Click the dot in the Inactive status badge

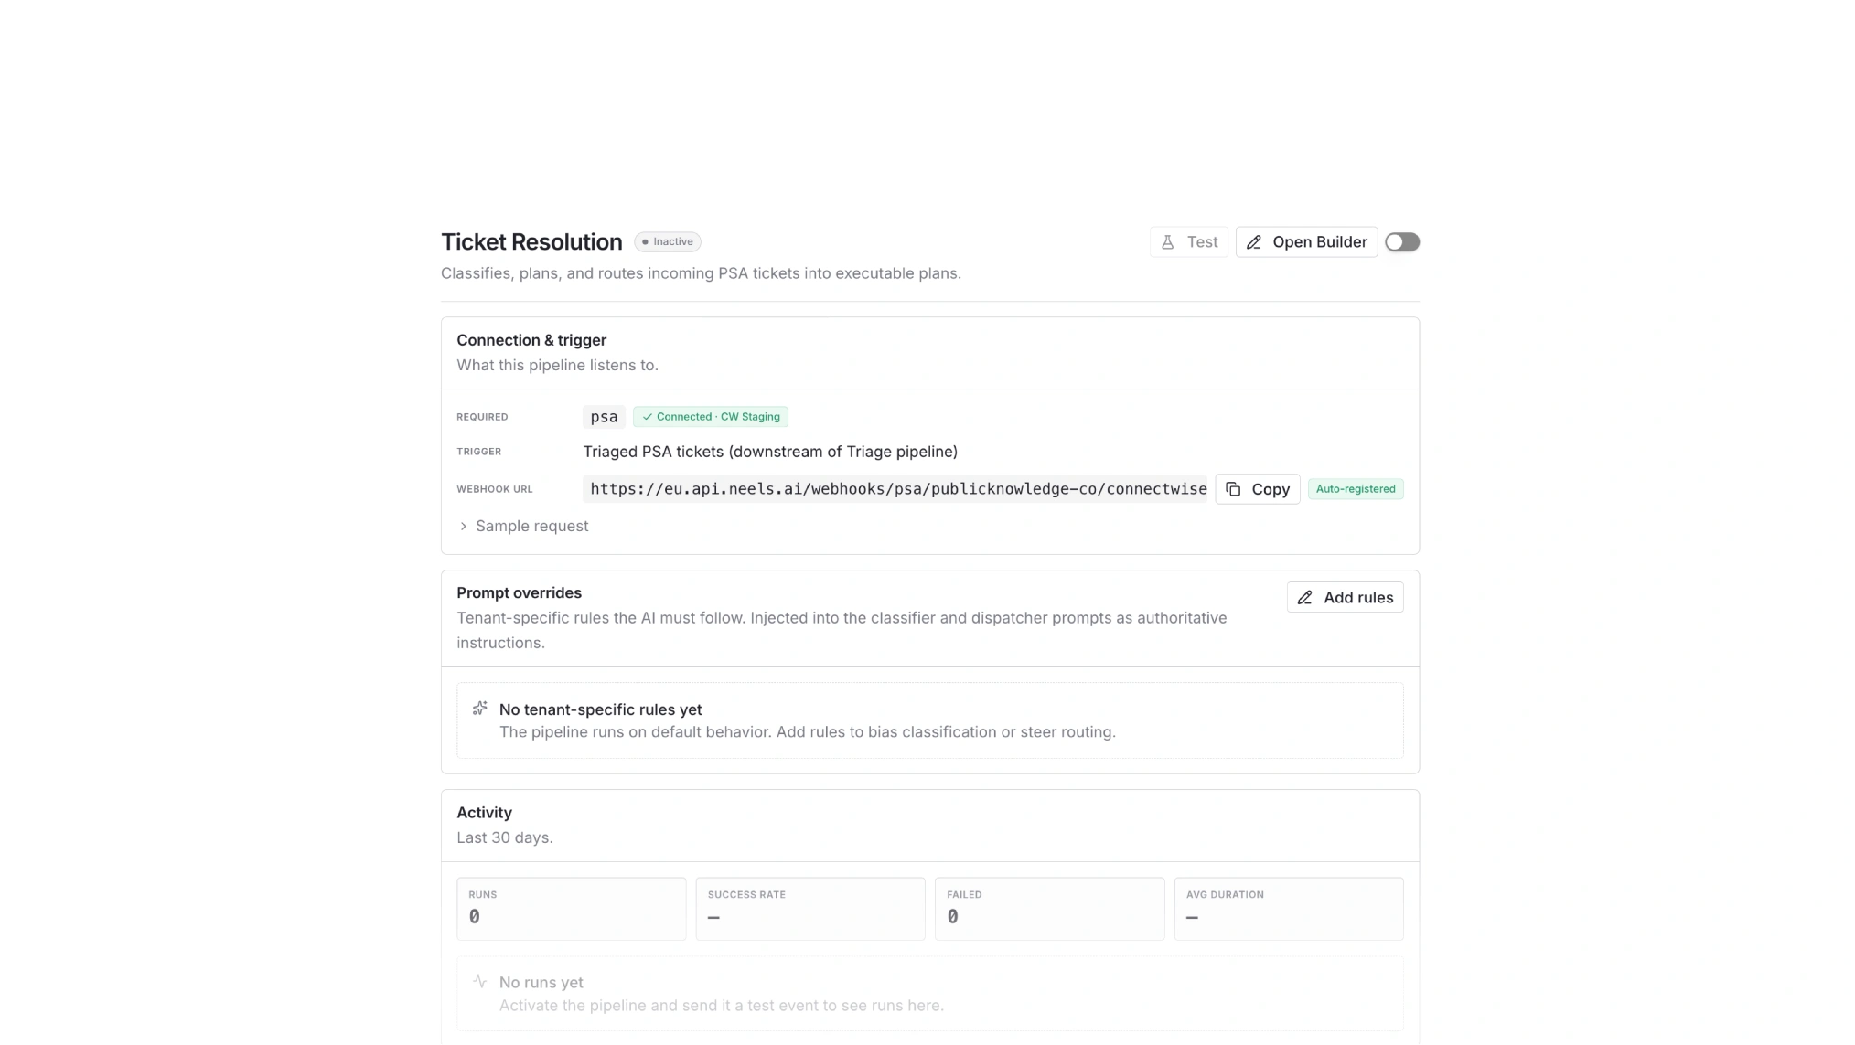[645, 242]
